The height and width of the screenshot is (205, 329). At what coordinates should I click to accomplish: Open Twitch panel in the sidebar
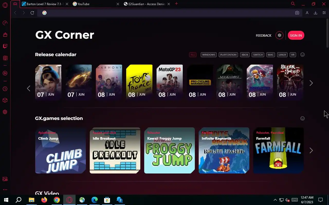(x=5, y=46)
